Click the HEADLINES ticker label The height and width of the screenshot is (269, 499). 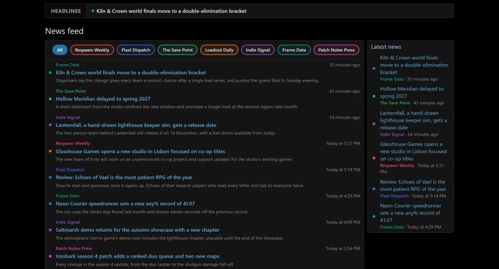pyautogui.click(x=66, y=11)
